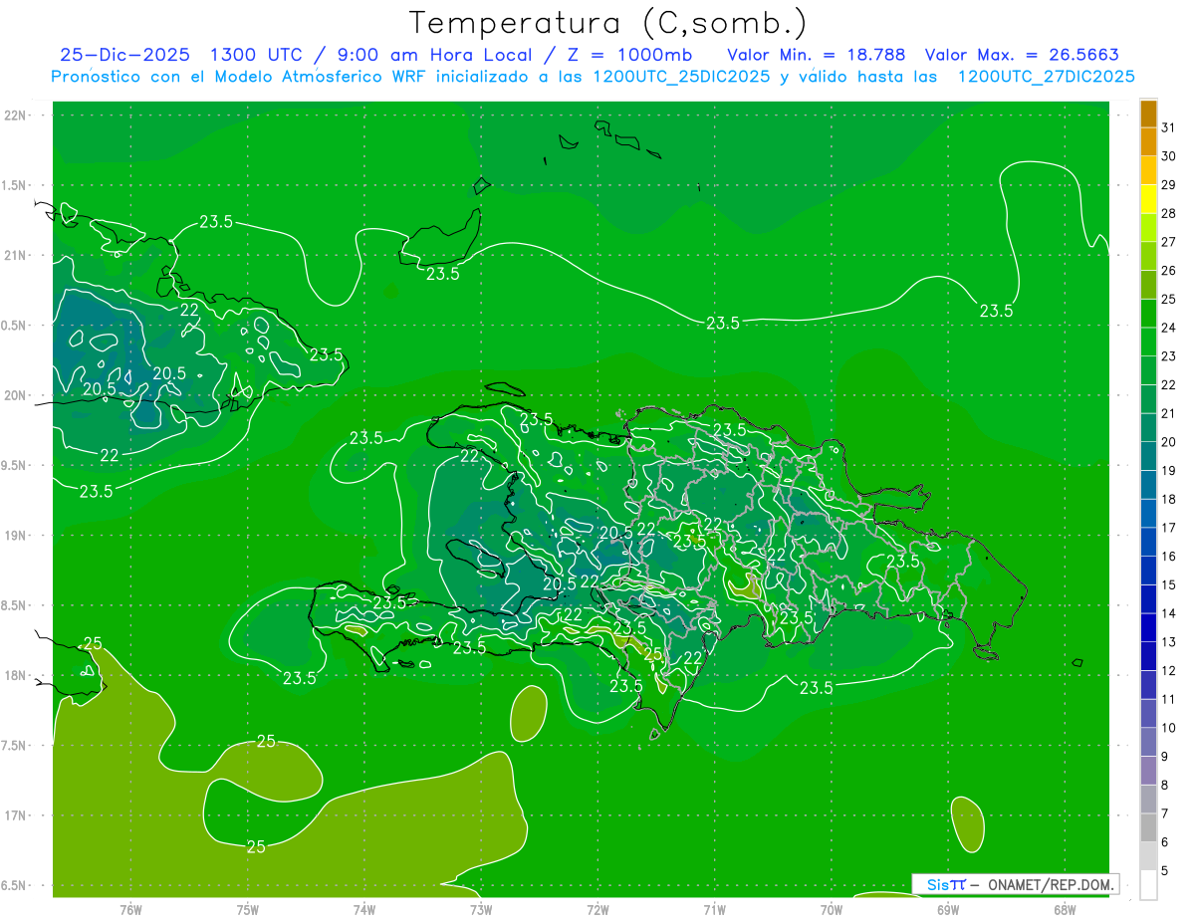Click the ONAMET/REP.DOM. credit box

(x=1015, y=884)
